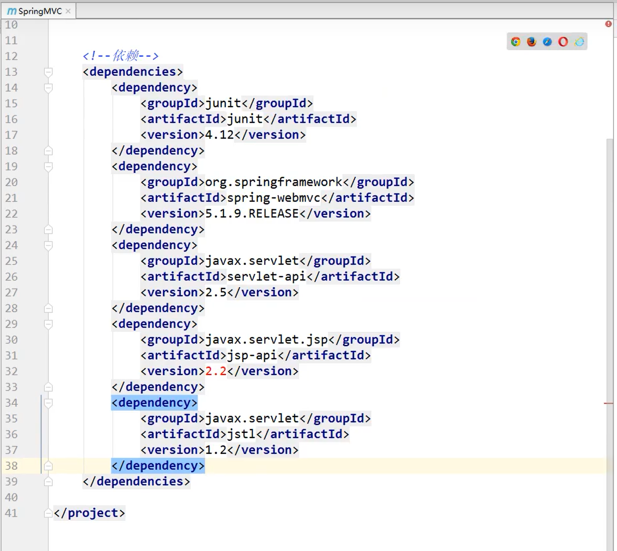
Task: Click closing dependencies tag on line 39
Action: click(x=137, y=482)
